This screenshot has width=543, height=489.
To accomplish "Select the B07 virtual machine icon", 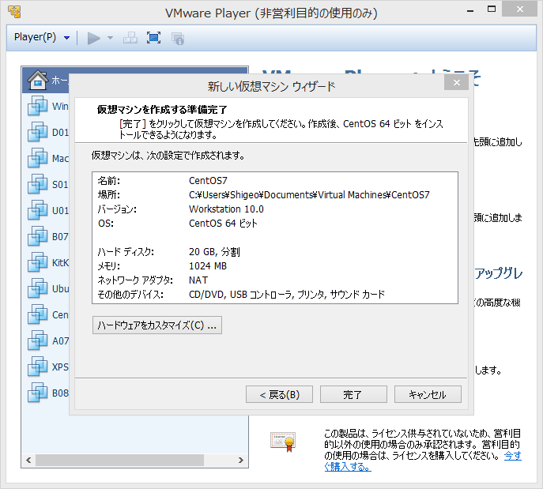I will pyautogui.click(x=37, y=236).
